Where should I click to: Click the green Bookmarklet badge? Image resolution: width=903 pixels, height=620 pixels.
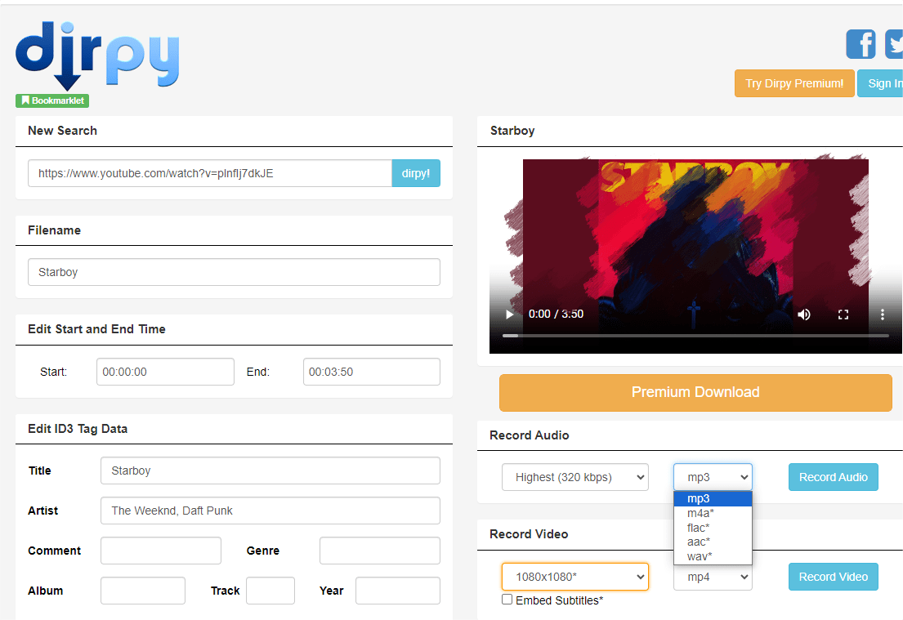(x=51, y=100)
